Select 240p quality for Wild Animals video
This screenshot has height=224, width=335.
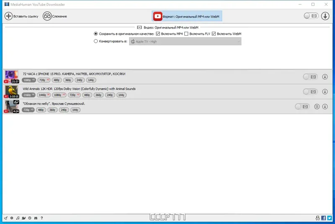tap(110, 95)
